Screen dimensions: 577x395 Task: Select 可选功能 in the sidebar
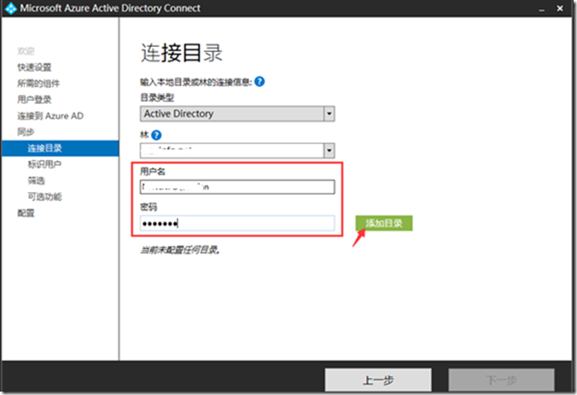[44, 197]
